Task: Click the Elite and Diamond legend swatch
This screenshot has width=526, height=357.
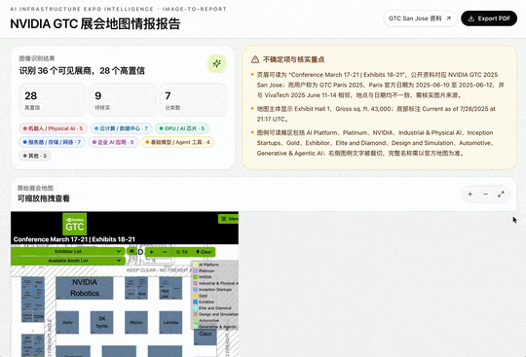Action: pos(196,307)
